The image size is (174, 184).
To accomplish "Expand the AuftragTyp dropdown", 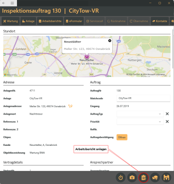I will (140, 114).
